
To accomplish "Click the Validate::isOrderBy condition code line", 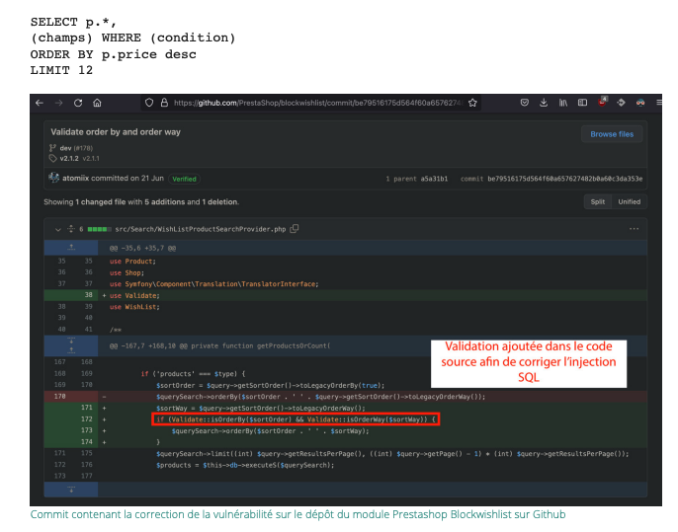I will tap(296, 419).
